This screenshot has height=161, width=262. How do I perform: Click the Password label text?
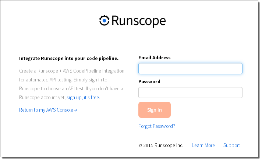[x=149, y=81]
